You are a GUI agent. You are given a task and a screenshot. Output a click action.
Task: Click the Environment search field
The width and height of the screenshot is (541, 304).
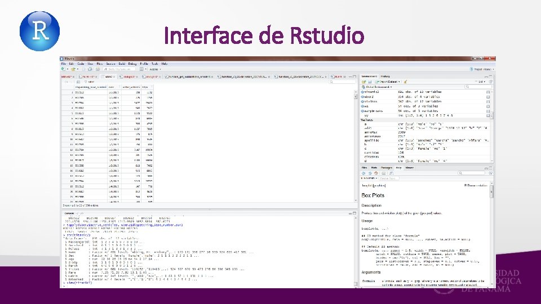478,87
